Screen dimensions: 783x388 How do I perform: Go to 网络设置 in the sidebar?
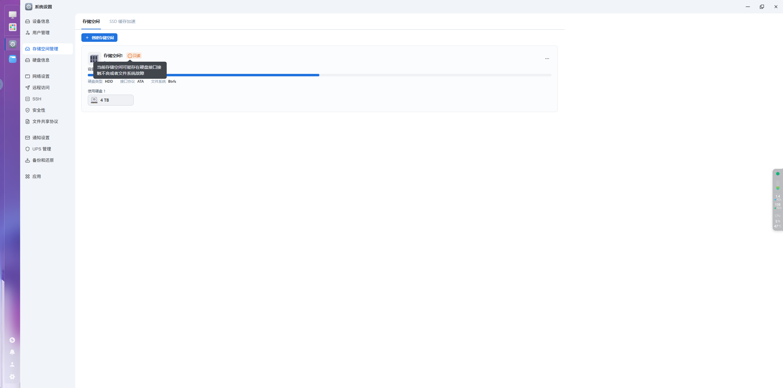click(x=41, y=76)
